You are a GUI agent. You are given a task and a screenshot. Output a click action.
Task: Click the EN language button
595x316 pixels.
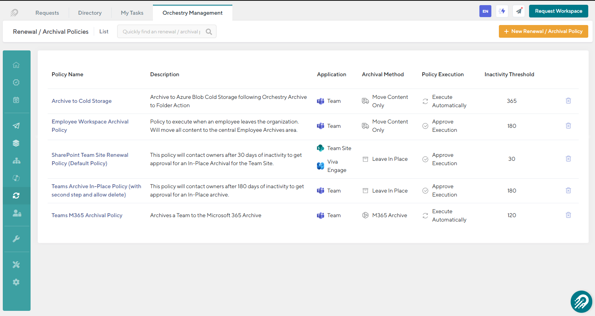[x=485, y=11]
